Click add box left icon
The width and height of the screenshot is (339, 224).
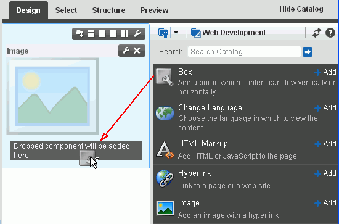click(113, 34)
